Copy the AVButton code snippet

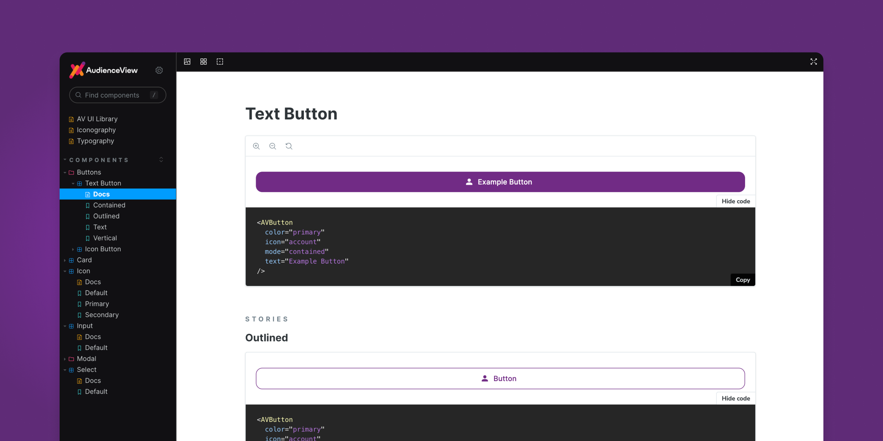[x=742, y=279]
